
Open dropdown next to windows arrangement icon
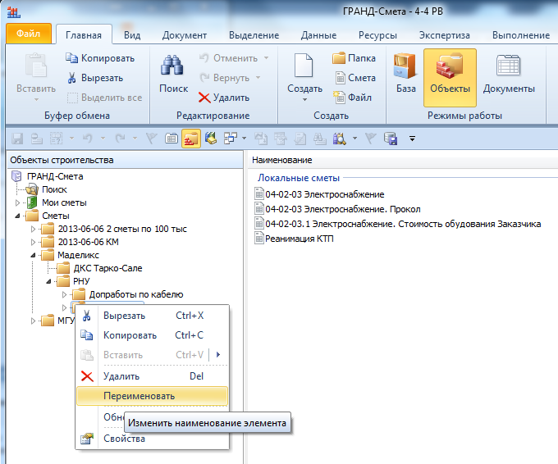pos(245,139)
